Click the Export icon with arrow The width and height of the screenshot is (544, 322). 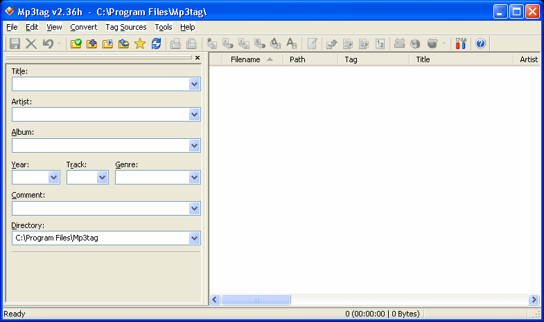click(332, 44)
